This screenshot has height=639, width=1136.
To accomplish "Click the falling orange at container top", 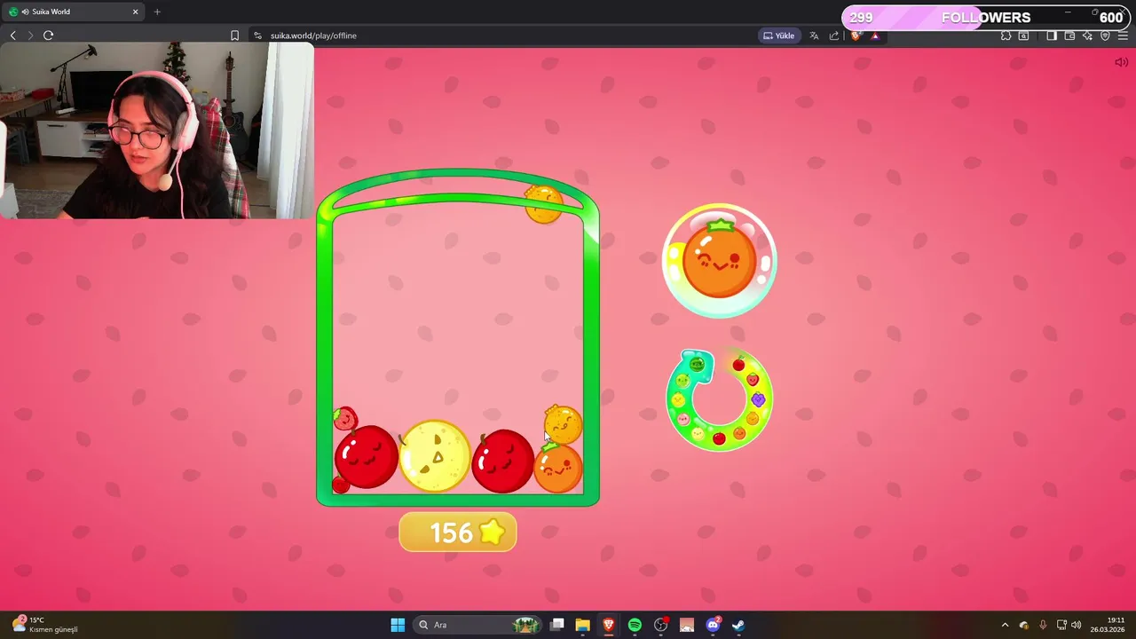I will click(x=544, y=204).
